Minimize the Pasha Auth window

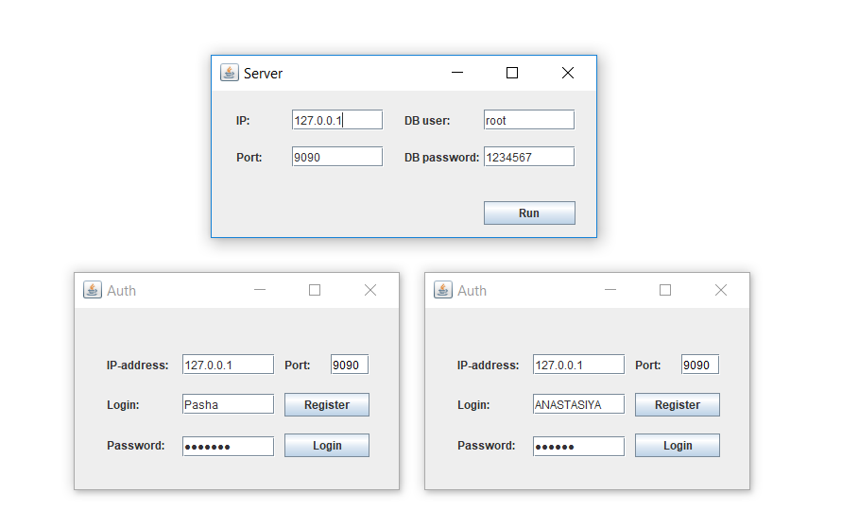(260, 290)
